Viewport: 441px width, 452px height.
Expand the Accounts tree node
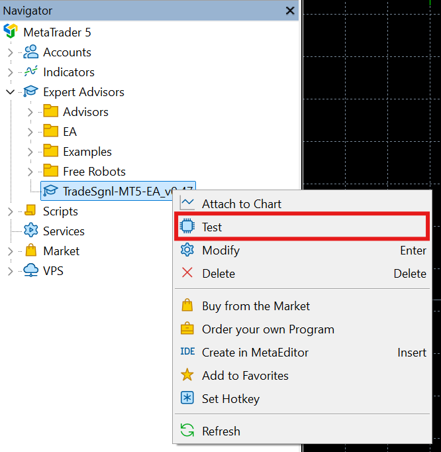pyautogui.click(x=11, y=52)
